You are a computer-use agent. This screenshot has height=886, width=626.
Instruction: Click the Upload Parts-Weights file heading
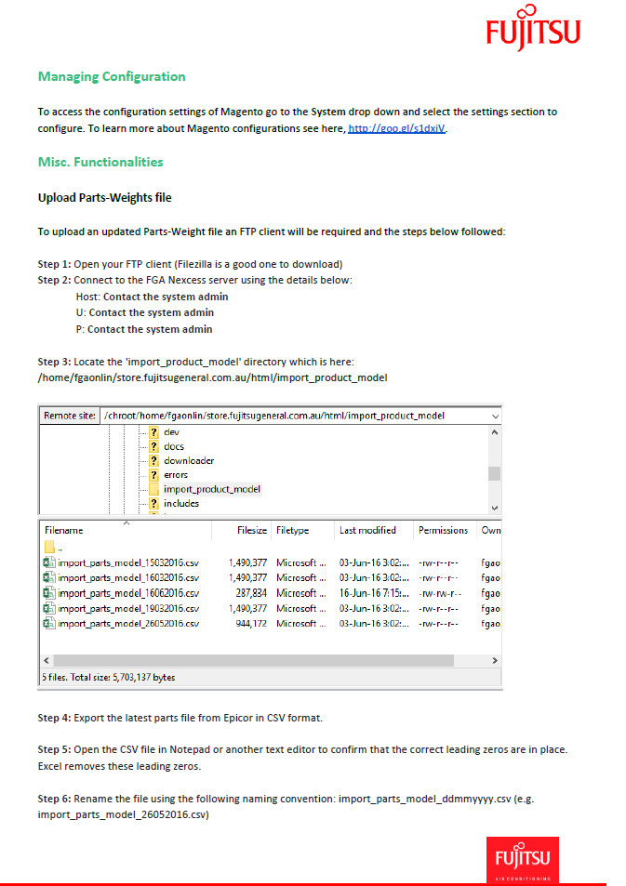click(104, 198)
